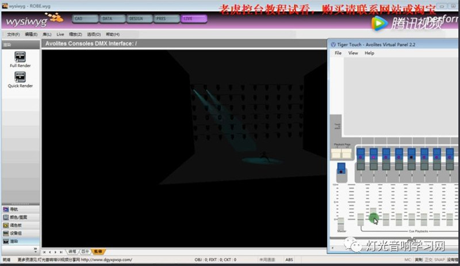The height and width of the screenshot is (266, 460).
Task: Click the right Playback Page button
Action: click(x=347, y=154)
